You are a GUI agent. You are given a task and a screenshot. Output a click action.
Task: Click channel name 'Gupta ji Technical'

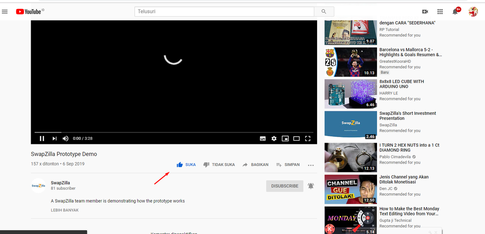(x=395, y=220)
